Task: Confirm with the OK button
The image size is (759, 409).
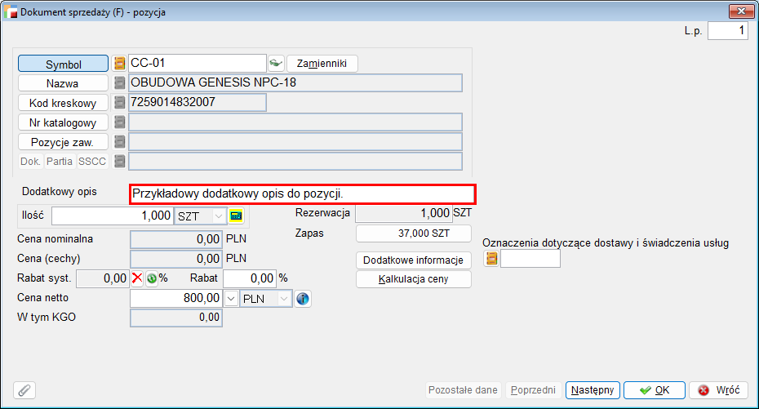Action: 654,390
